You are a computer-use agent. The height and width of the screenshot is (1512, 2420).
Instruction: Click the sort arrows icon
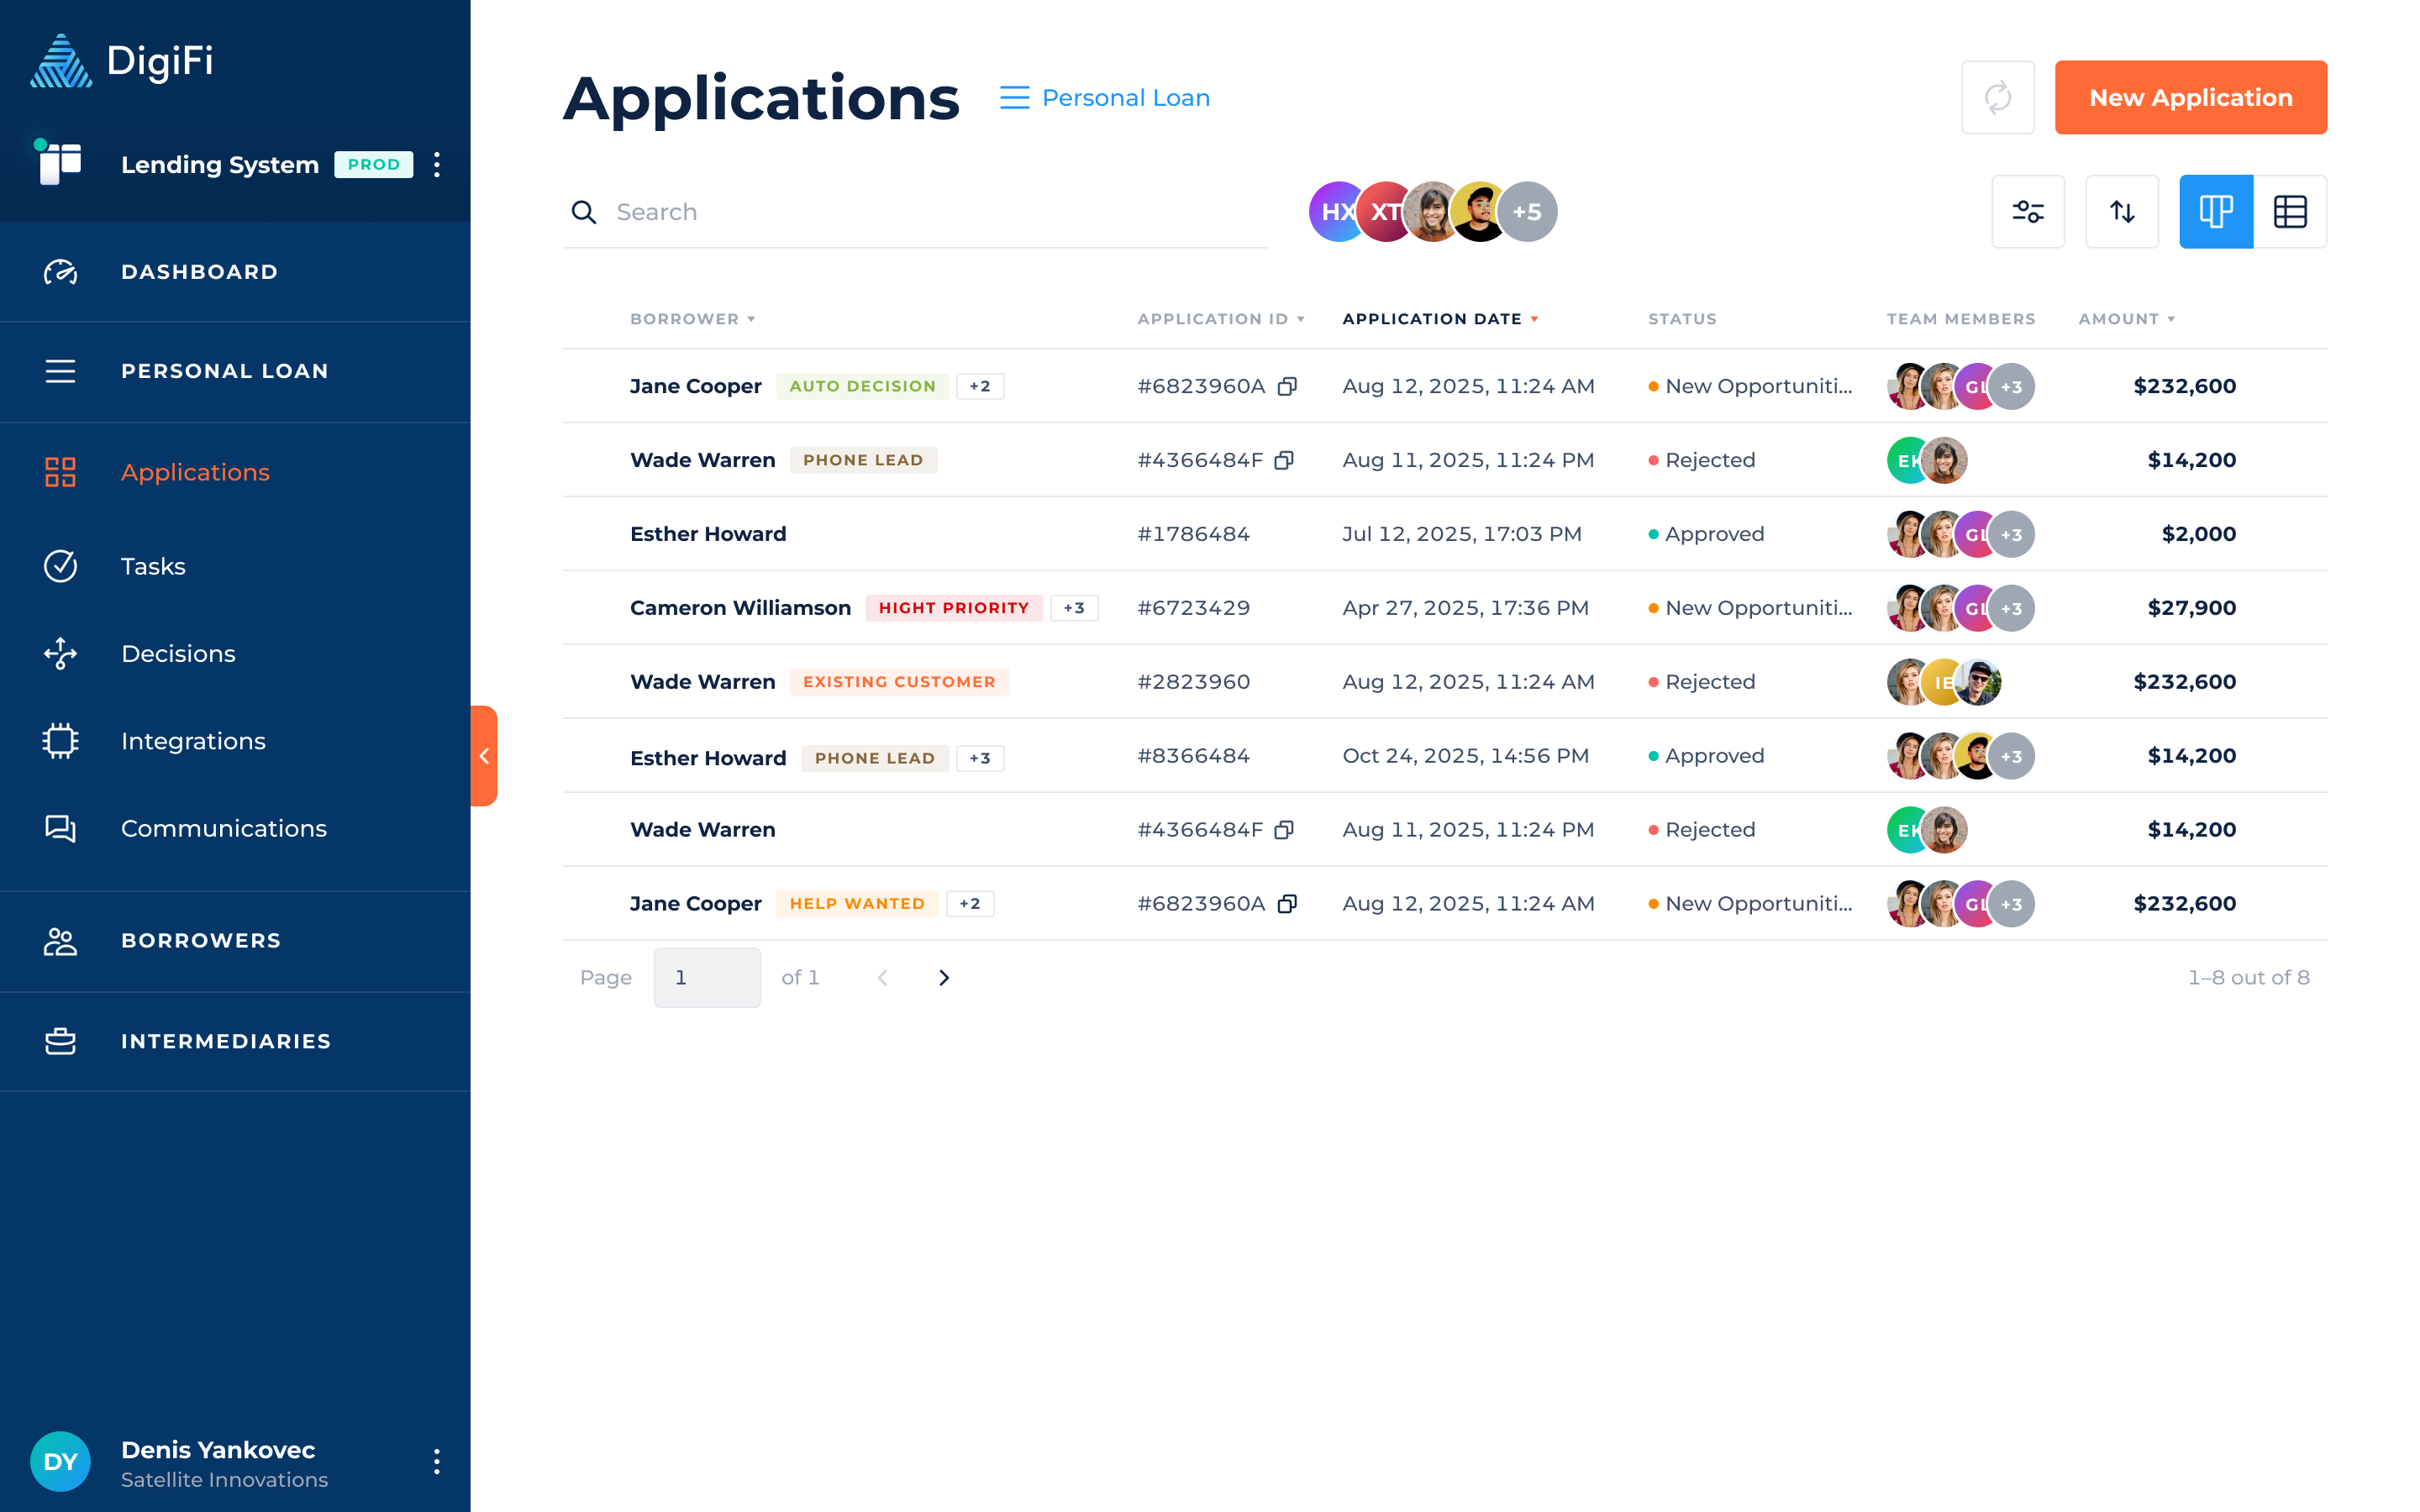[2121, 212]
